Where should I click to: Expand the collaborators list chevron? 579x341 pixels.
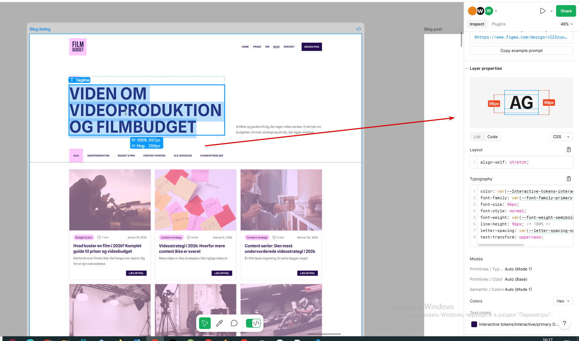496,11
